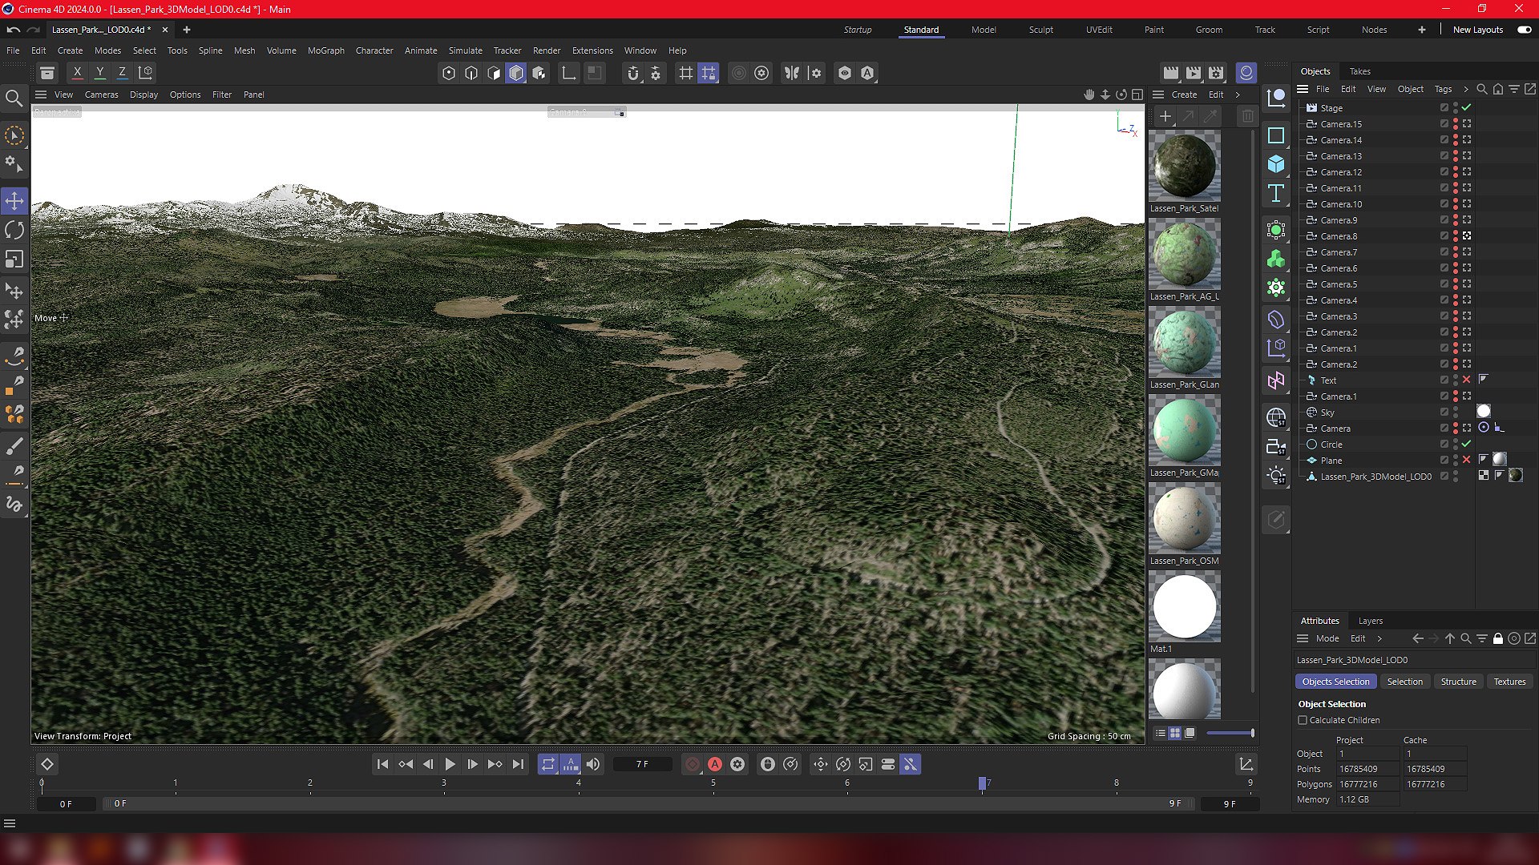Open Attributes manager hamburger menu
The width and height of the screenshot is (1539, 865).
pos(1303,638)
